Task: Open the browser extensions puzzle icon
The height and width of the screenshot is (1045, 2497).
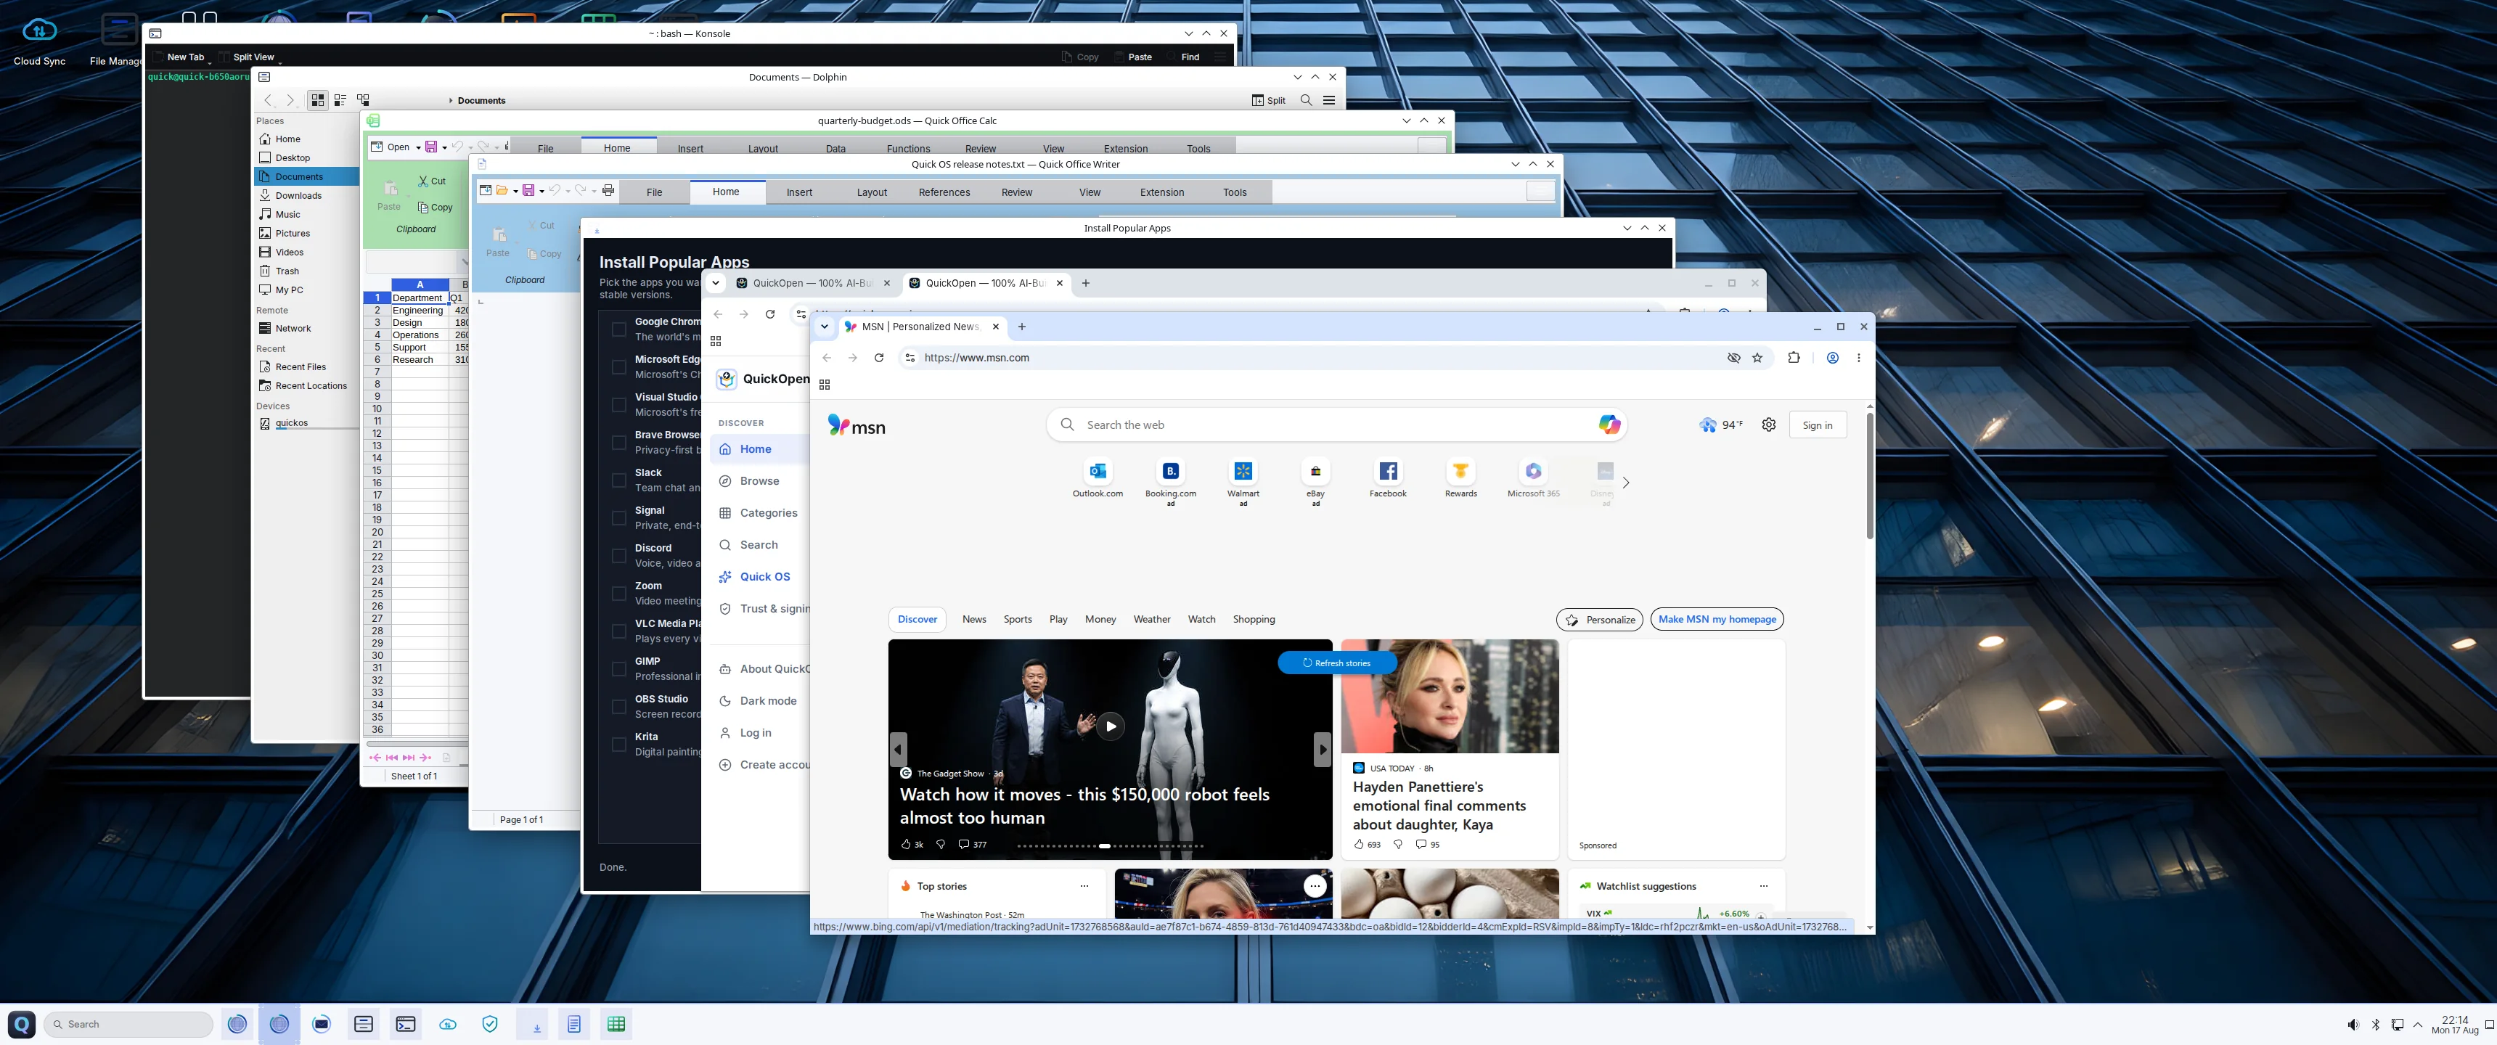Action: tap(1793, 358)
